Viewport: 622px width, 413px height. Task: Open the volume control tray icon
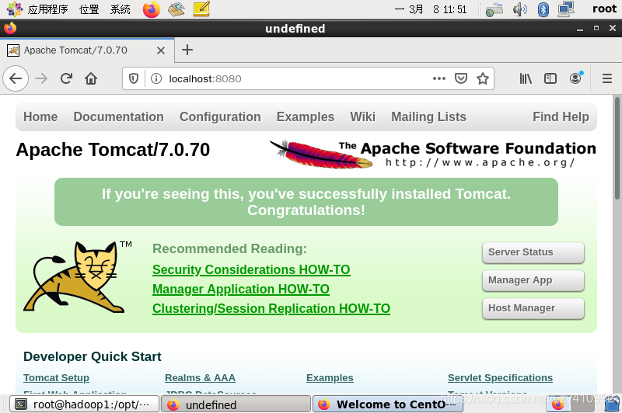pyautogui.click(x=519, y=9)
